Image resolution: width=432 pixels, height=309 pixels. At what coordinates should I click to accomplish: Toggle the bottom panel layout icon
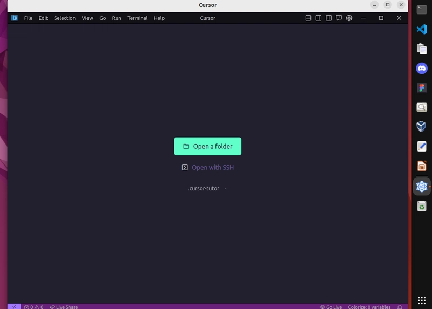[x=308, y=18]
